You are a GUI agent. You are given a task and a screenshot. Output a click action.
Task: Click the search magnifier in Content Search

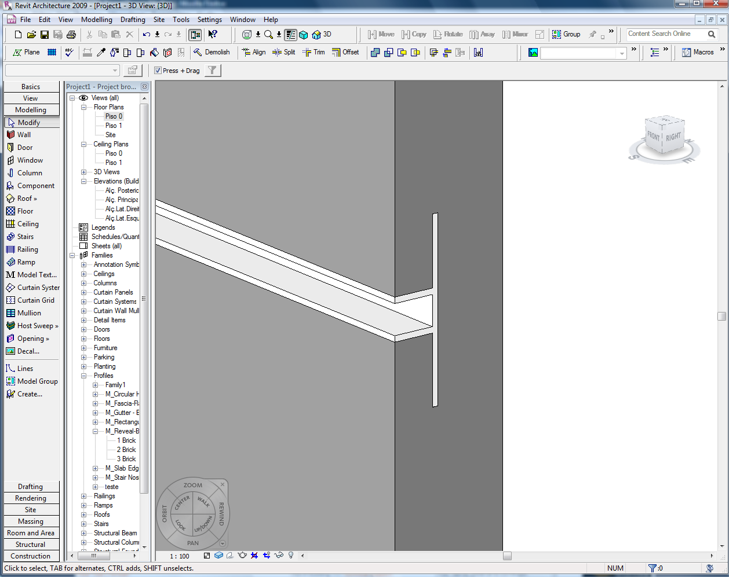(712, 34)
